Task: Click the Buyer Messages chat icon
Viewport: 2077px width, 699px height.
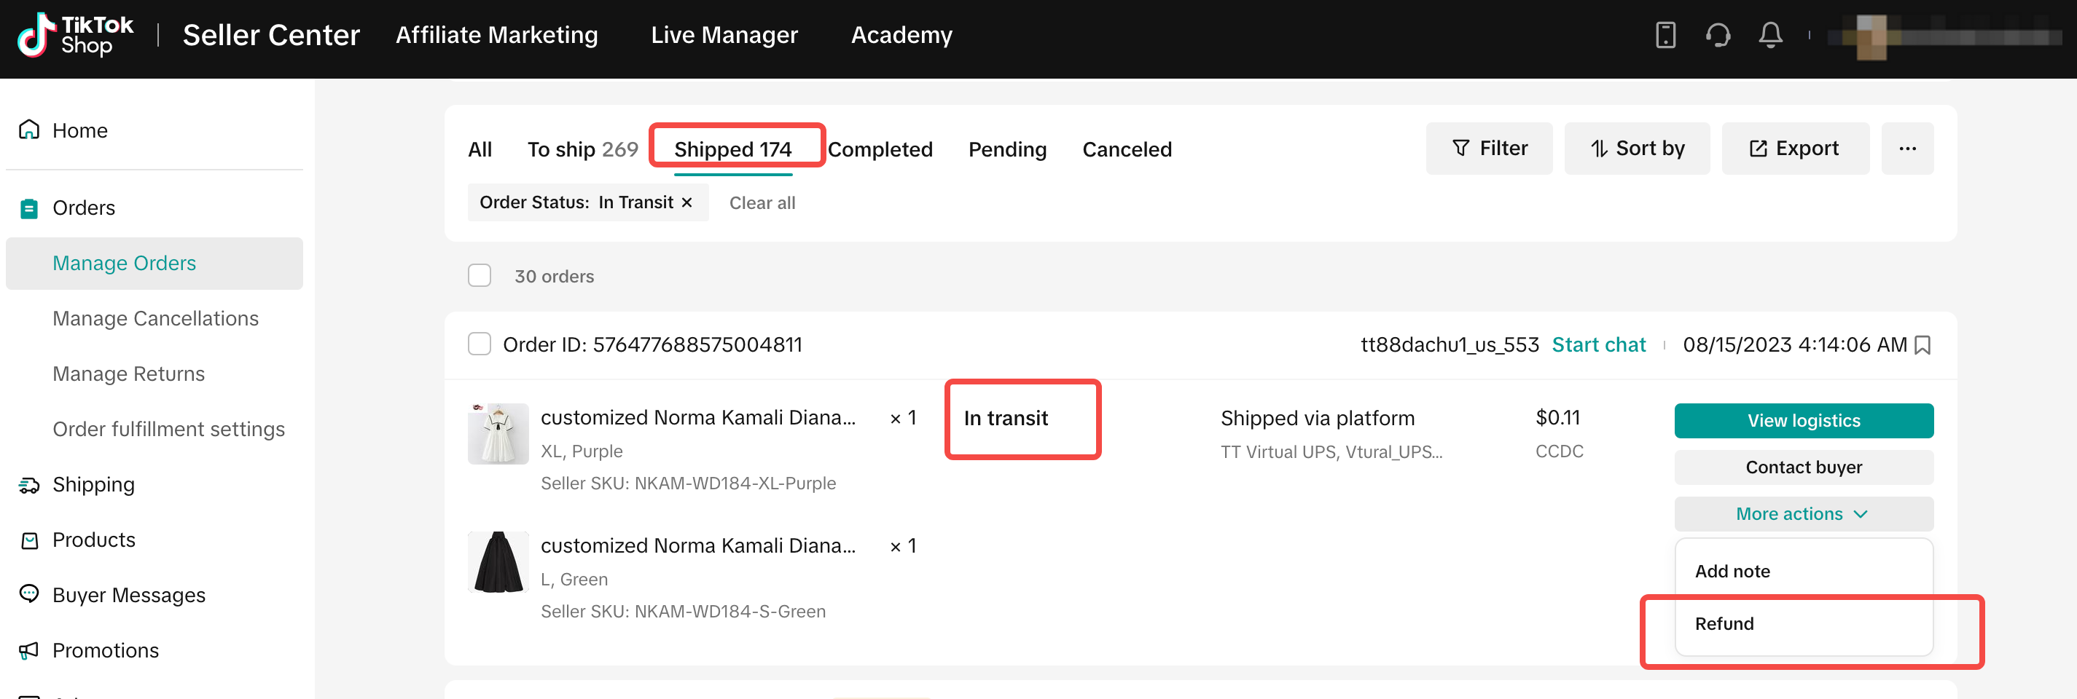Action: [29, 594]
